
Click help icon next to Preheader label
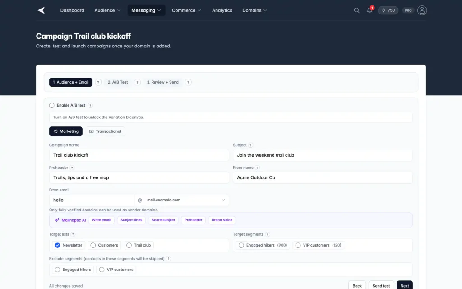coord(72,168)
